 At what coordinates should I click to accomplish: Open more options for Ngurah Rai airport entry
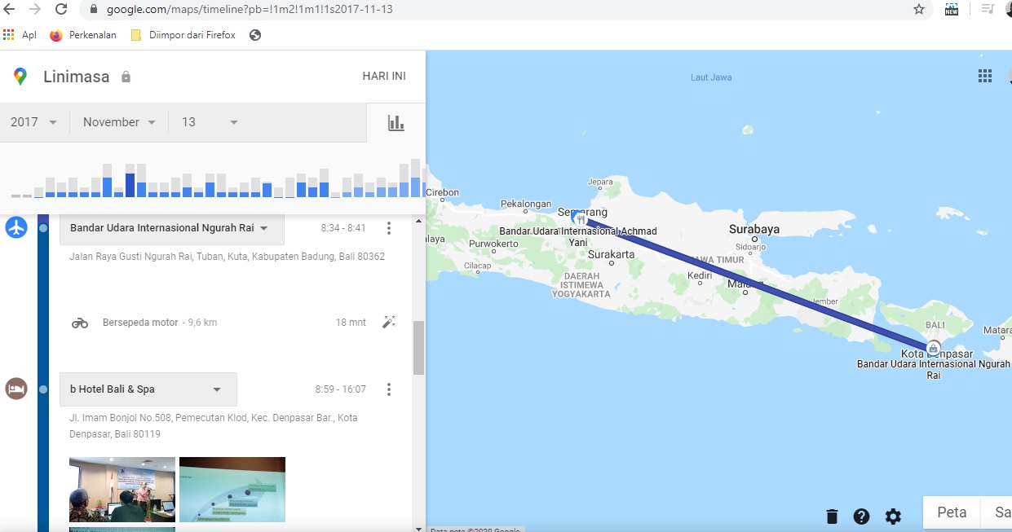pos(389,228)
